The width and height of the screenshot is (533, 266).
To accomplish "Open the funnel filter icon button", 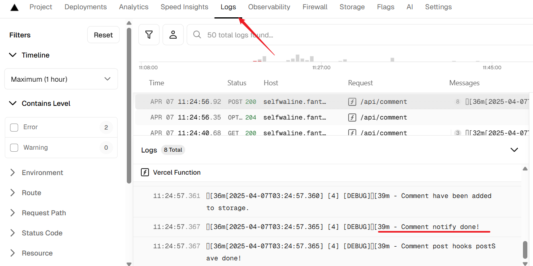I will [149, 35].
